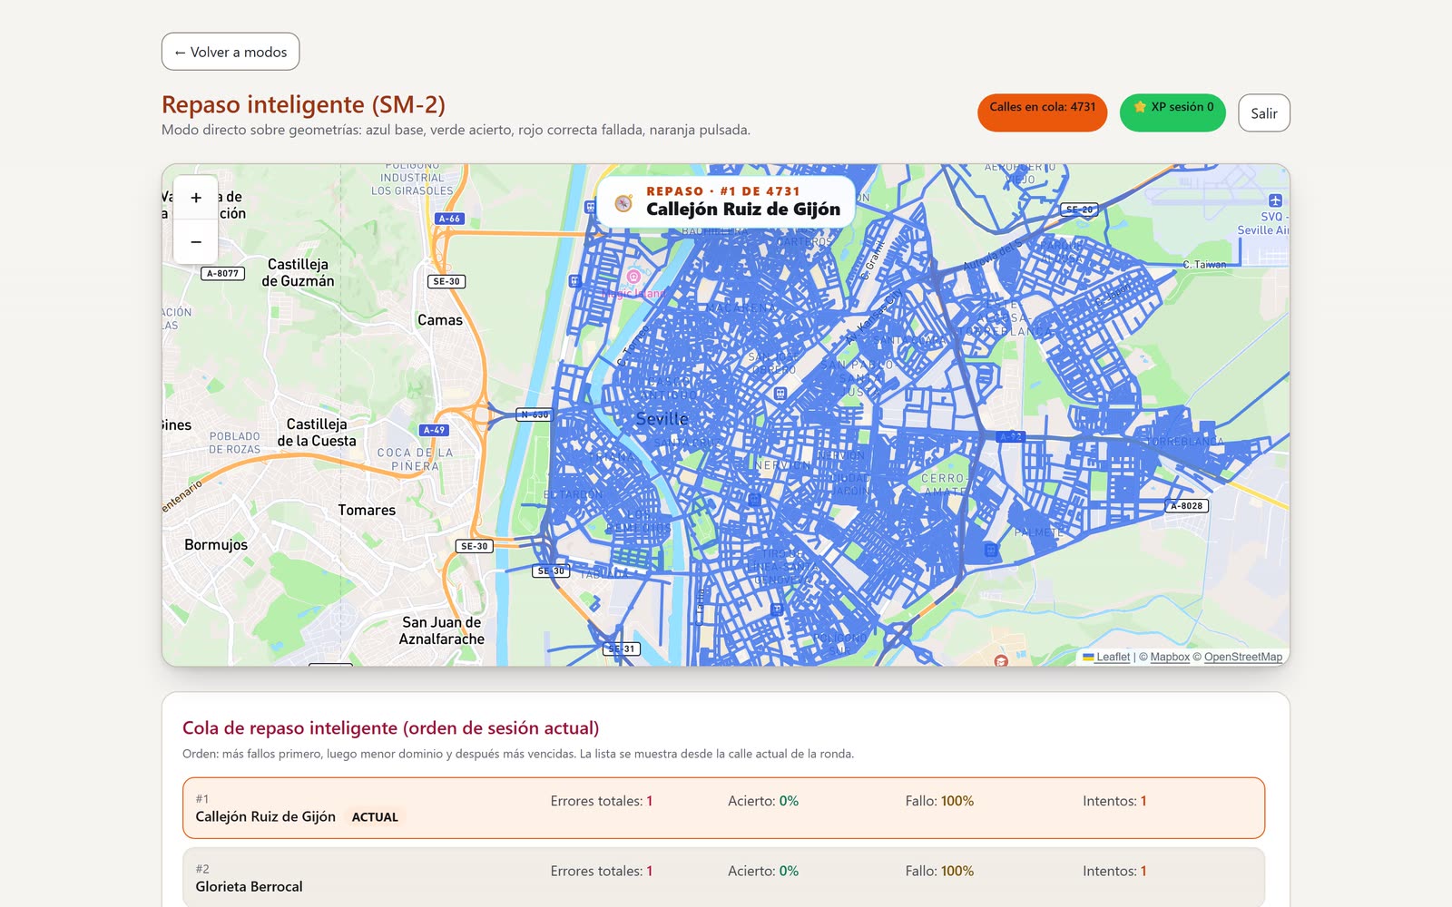
Task: Click the CERRO-AMATE district label
Action: click(944, 484)
